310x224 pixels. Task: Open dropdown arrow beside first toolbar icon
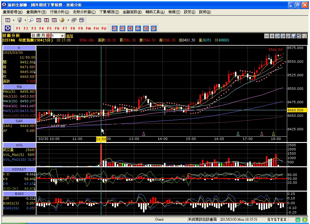pyautogui.click(x=14, y=20)
